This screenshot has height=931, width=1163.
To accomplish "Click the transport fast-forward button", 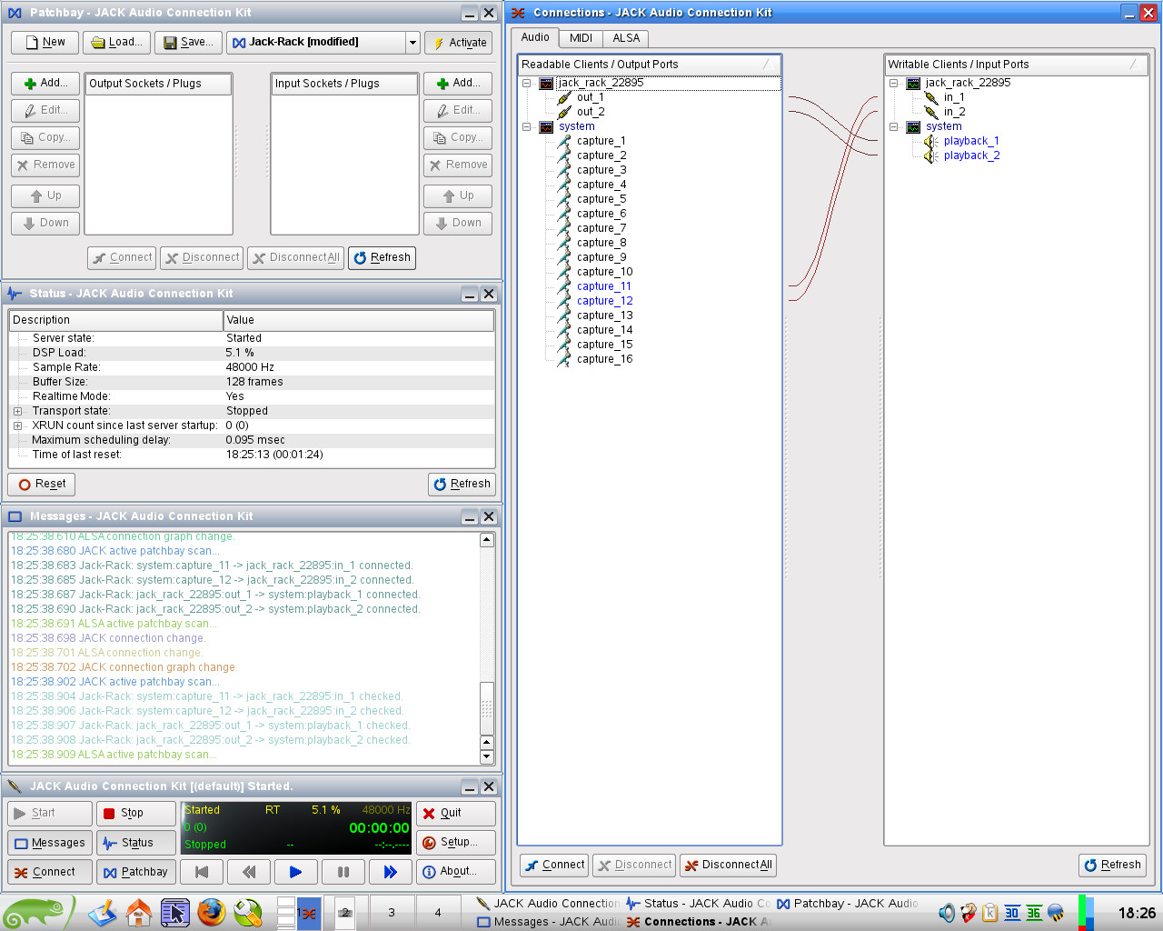I will [390, 872].
